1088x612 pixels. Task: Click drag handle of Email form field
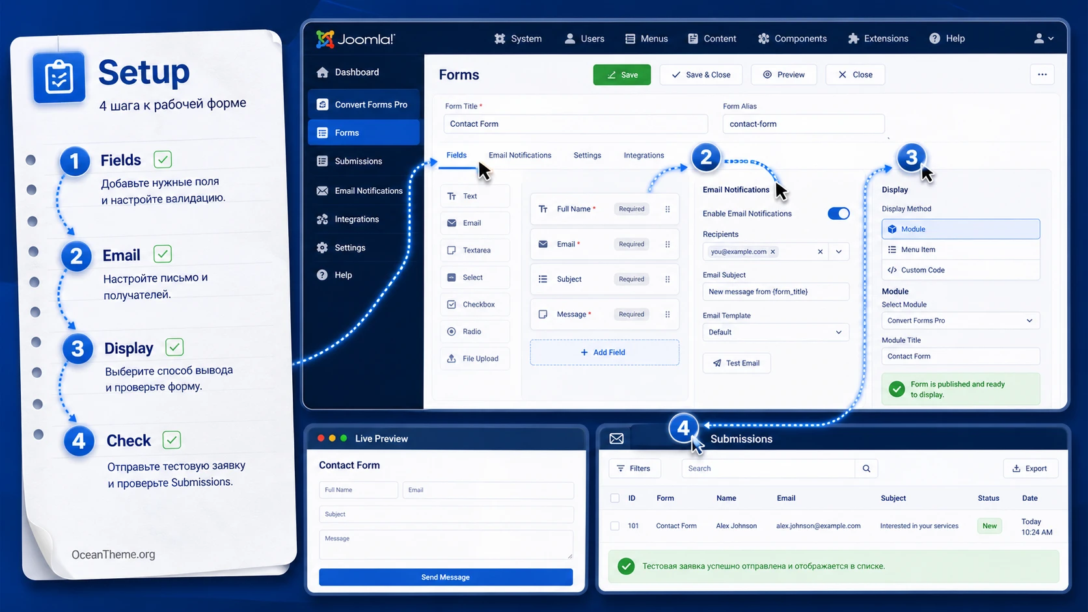[668, 244]
